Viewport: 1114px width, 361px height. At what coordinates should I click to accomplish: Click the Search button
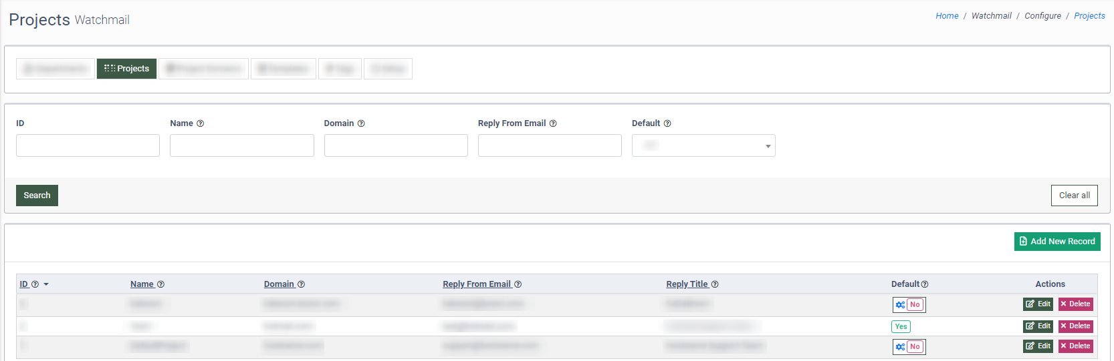(37, 196)
